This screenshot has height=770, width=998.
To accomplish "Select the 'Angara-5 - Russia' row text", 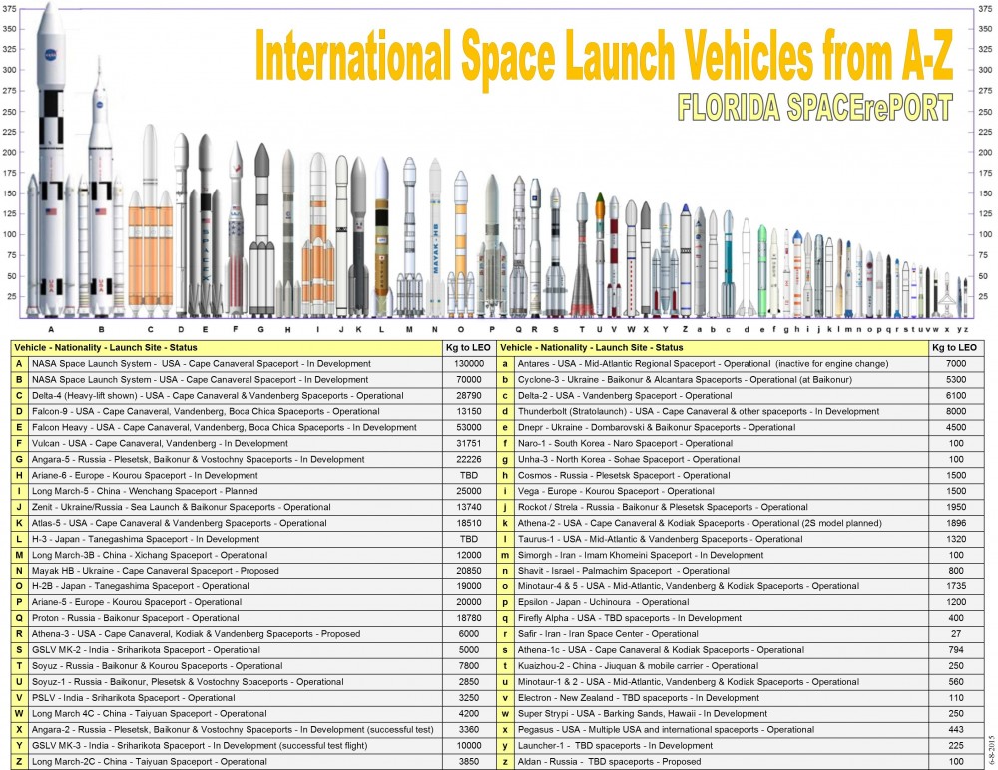I will [x=198, y=459].
